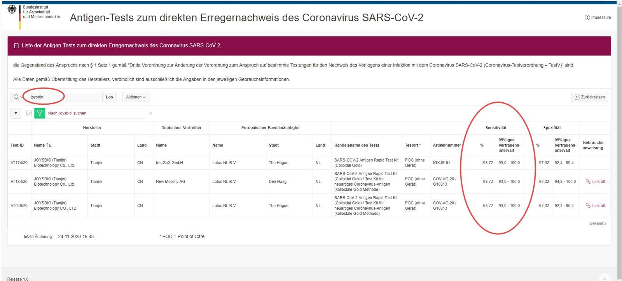
Task: Click the clipboard list icon in banner
Action: 16,46
